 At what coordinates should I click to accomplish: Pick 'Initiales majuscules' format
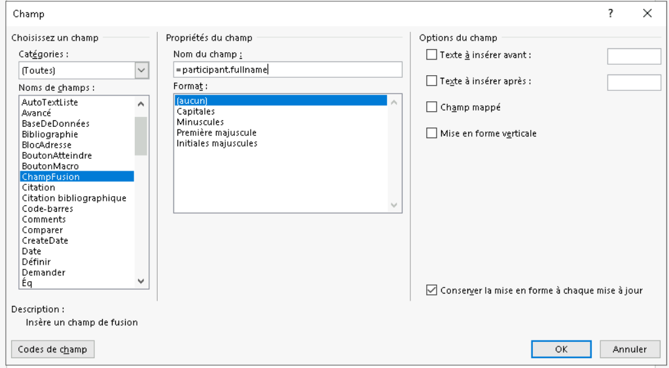point(217,143)
